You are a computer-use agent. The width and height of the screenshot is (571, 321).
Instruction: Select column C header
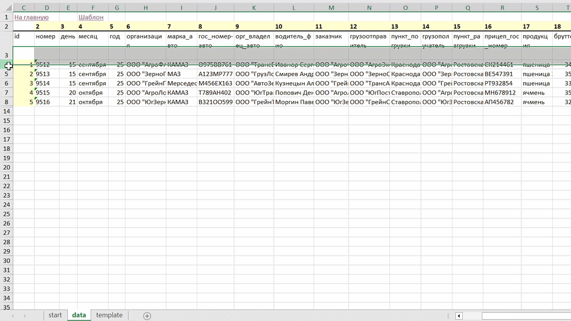(24, 8)
